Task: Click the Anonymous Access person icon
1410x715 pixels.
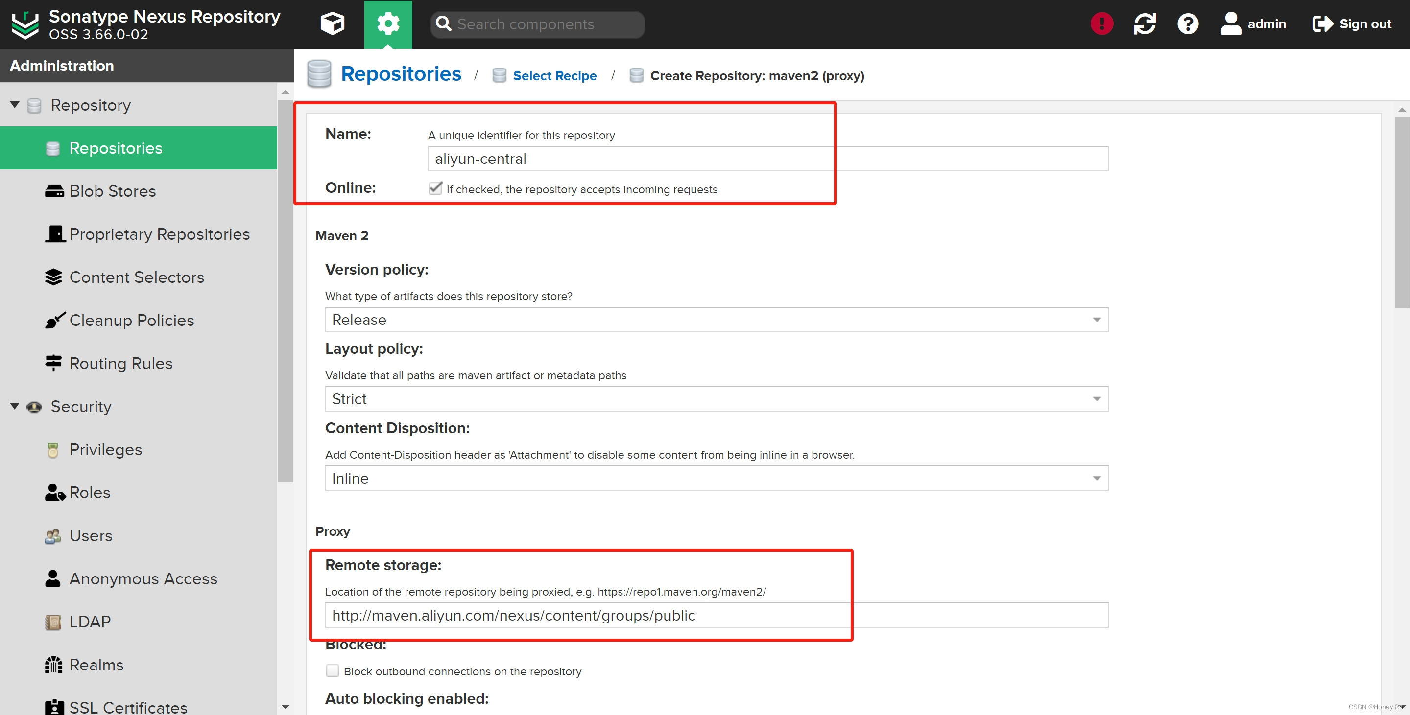Action: click(x=52, y=578)
